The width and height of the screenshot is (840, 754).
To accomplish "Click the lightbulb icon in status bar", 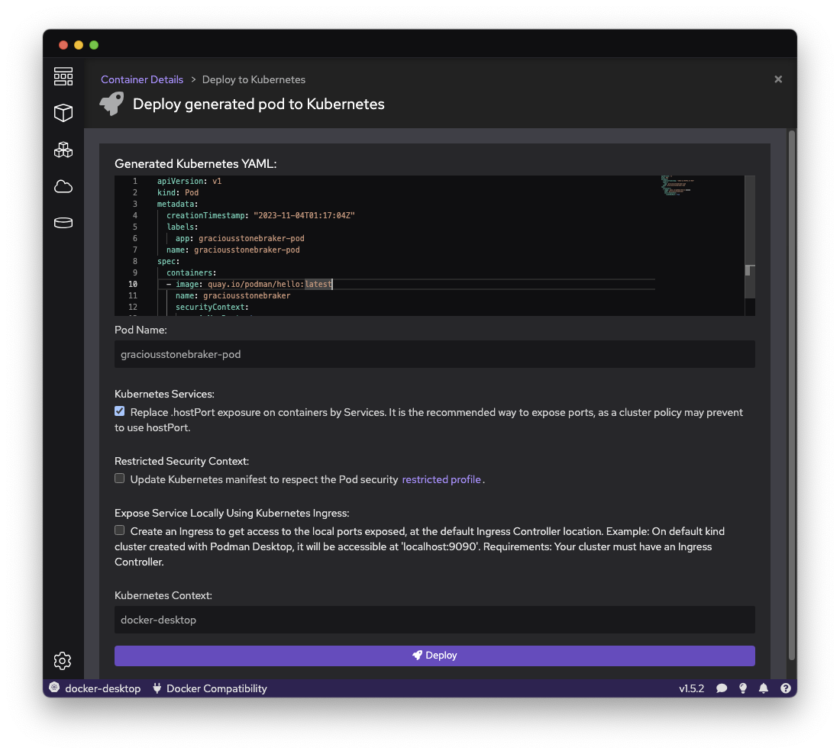I will click(743, 688).
